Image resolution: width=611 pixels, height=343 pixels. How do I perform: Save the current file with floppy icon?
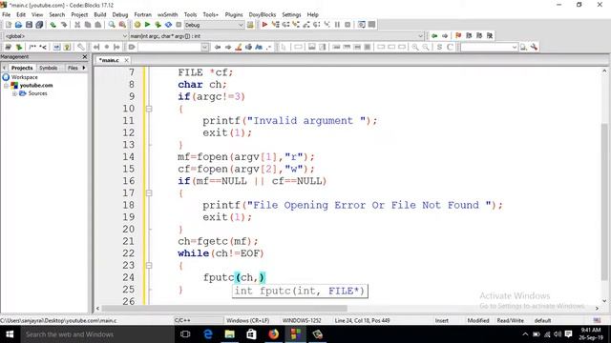pos(29,25)
